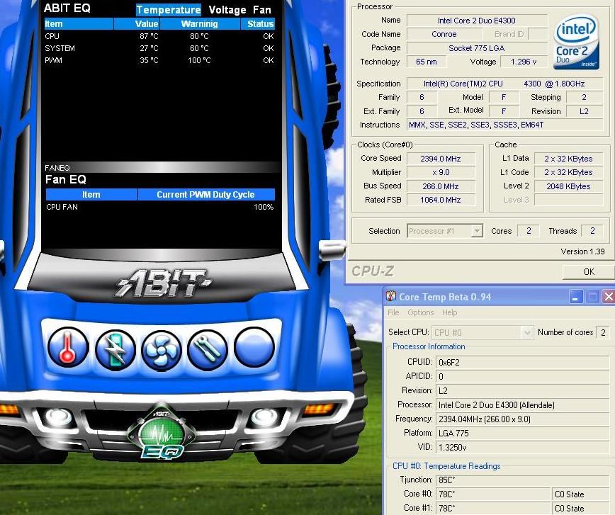Click the Value column header in ABIT EQ
The height and width of the screenshot is (515, 615).
tap(137, 24)
